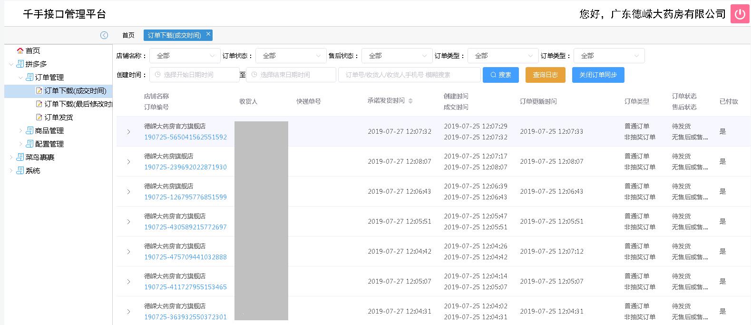Collapse the 订单管理 tree node
The image size is (751, 325).
coord(20,77)
